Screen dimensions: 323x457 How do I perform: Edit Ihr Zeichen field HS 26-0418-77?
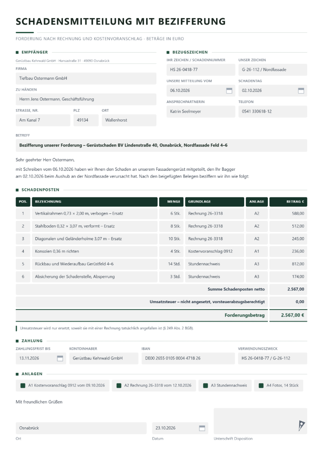(x=201, y=70)
